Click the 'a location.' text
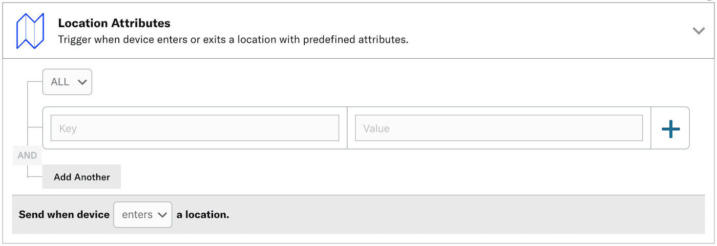This screenshot has height=246, width=717. click(x=203, y=215)
